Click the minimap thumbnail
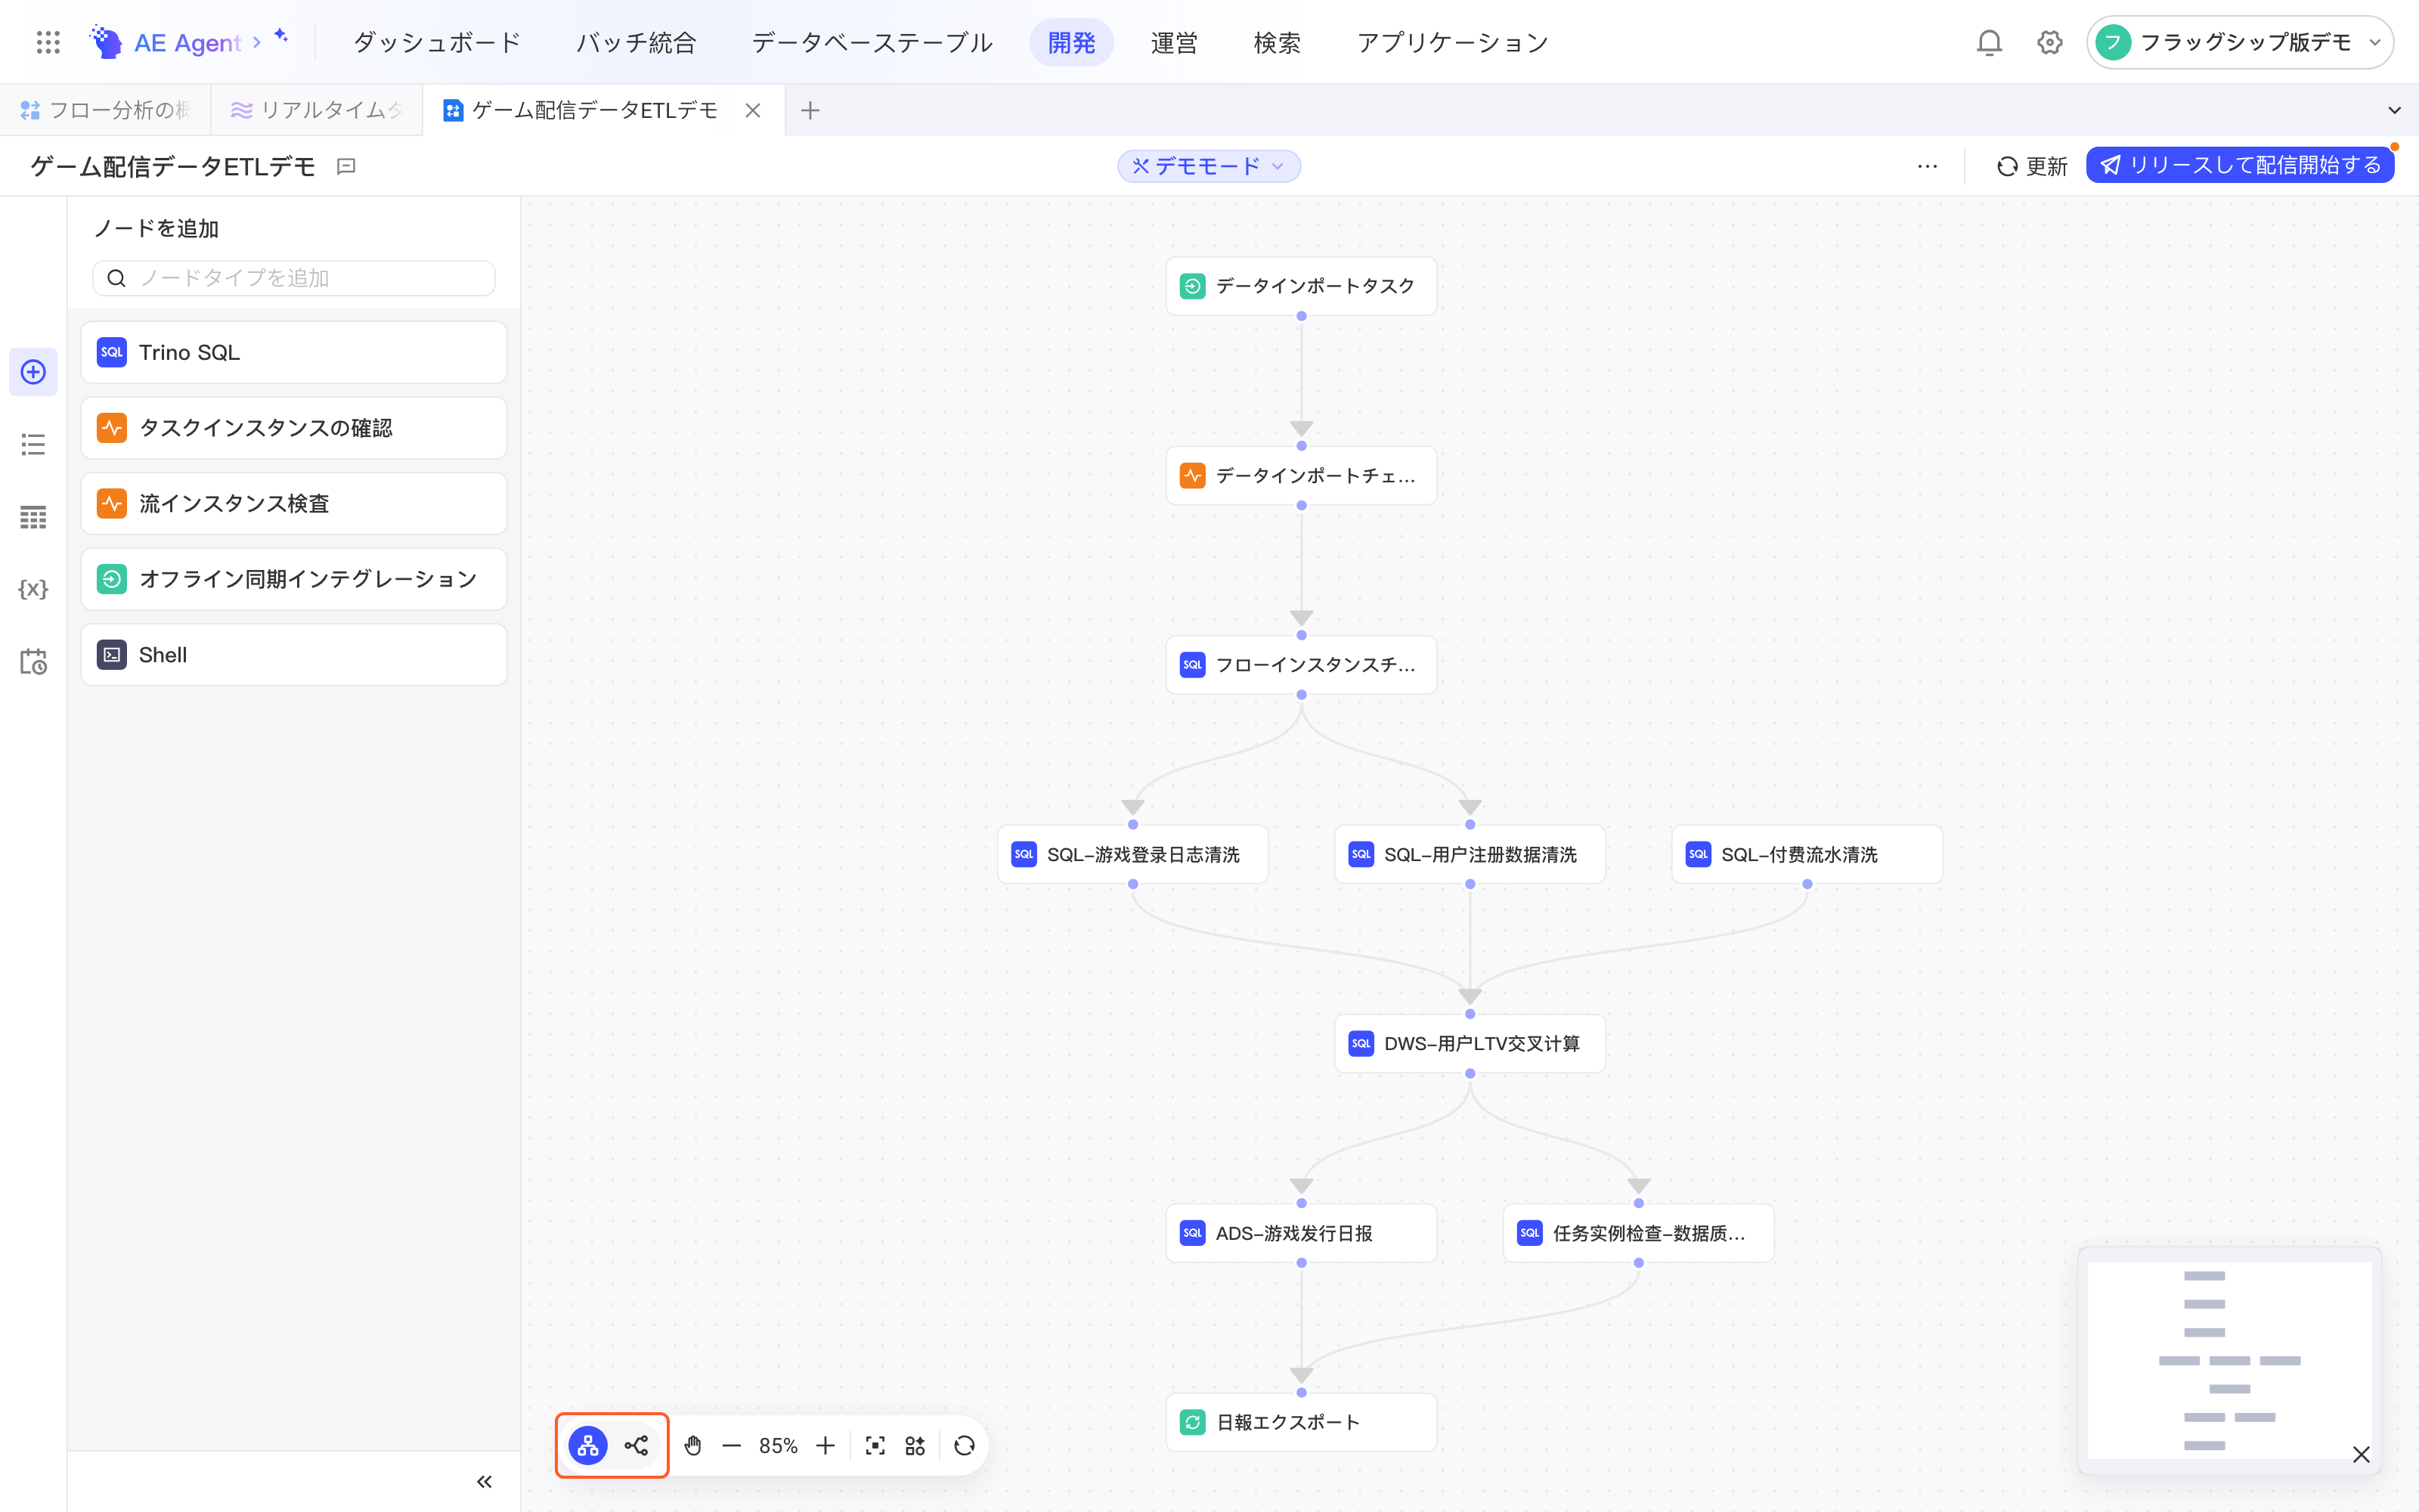The image size is (2419, 1512). pyautogui.click(x=2229, y=1360)
